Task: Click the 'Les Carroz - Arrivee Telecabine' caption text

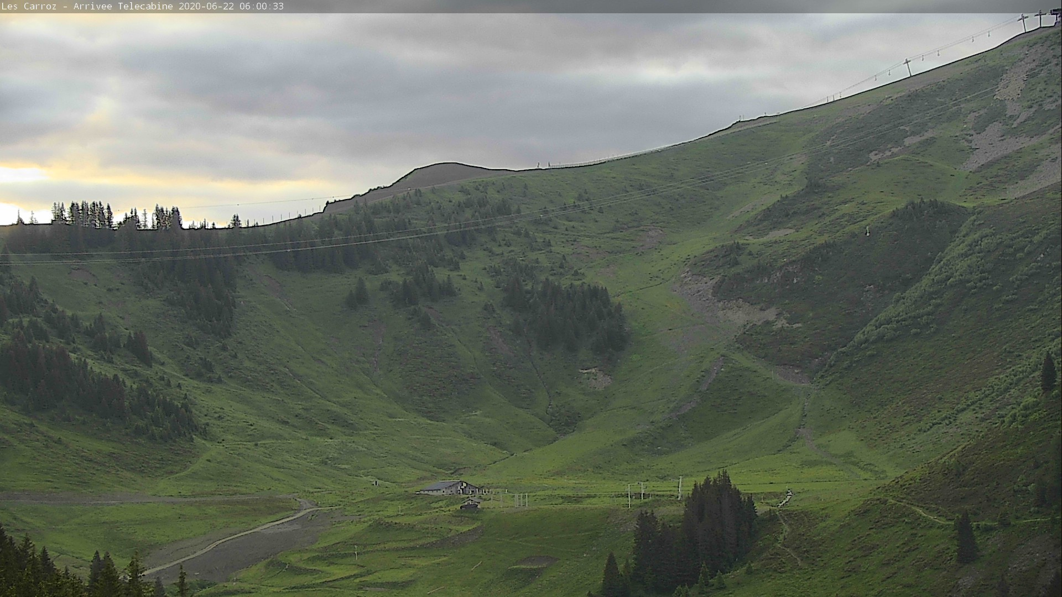Action: (x=87, y=7)
